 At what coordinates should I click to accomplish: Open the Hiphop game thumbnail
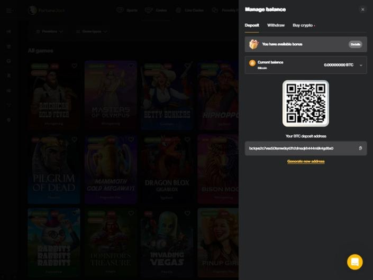coord(218,95)
